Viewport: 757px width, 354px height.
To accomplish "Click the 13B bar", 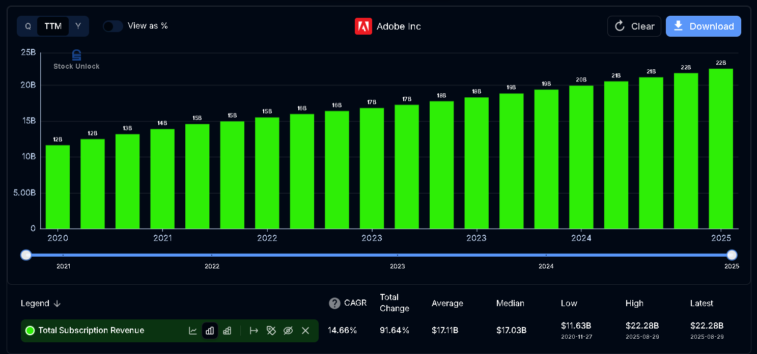I will 127,181.
